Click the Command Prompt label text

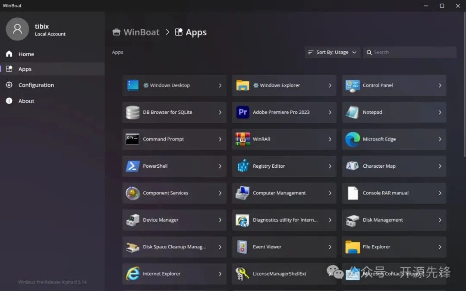(x=163, y=139)
